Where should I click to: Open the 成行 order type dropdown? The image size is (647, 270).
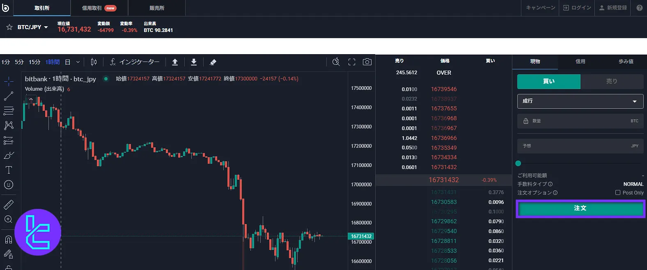click(580, 101)
